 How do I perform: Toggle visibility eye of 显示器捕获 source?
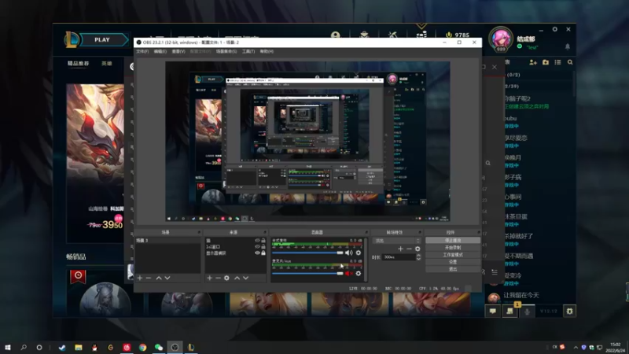pos(257,253)
